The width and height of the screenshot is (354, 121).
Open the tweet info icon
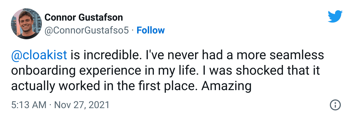click(x=335, y=105)
